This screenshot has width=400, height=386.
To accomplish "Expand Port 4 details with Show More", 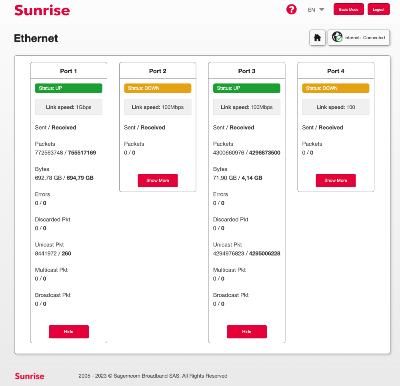I will tap(336, 180).
